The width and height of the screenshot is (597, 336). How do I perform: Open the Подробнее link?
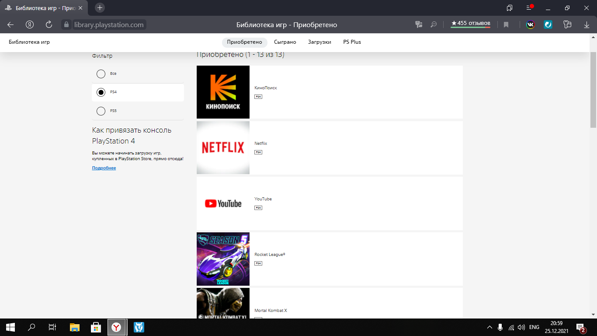pyautogui.click(x=104, y=168)
